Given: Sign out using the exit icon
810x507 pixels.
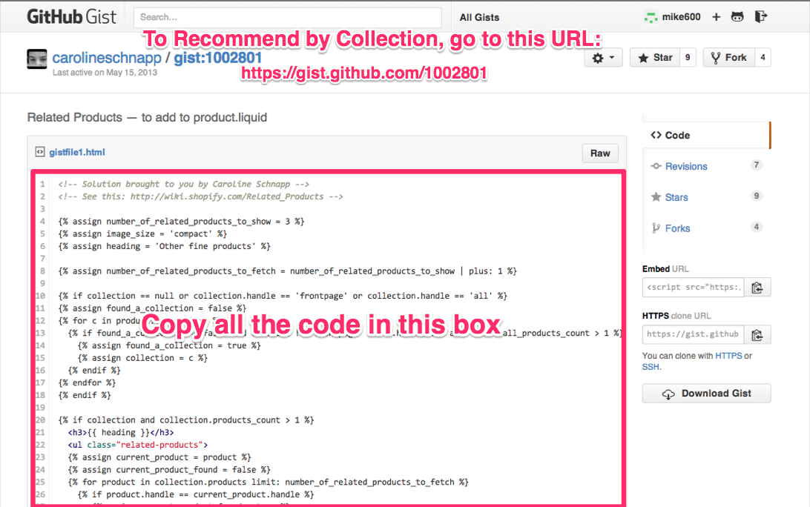Looking at the screenshot, I should [x=760, y=17].
